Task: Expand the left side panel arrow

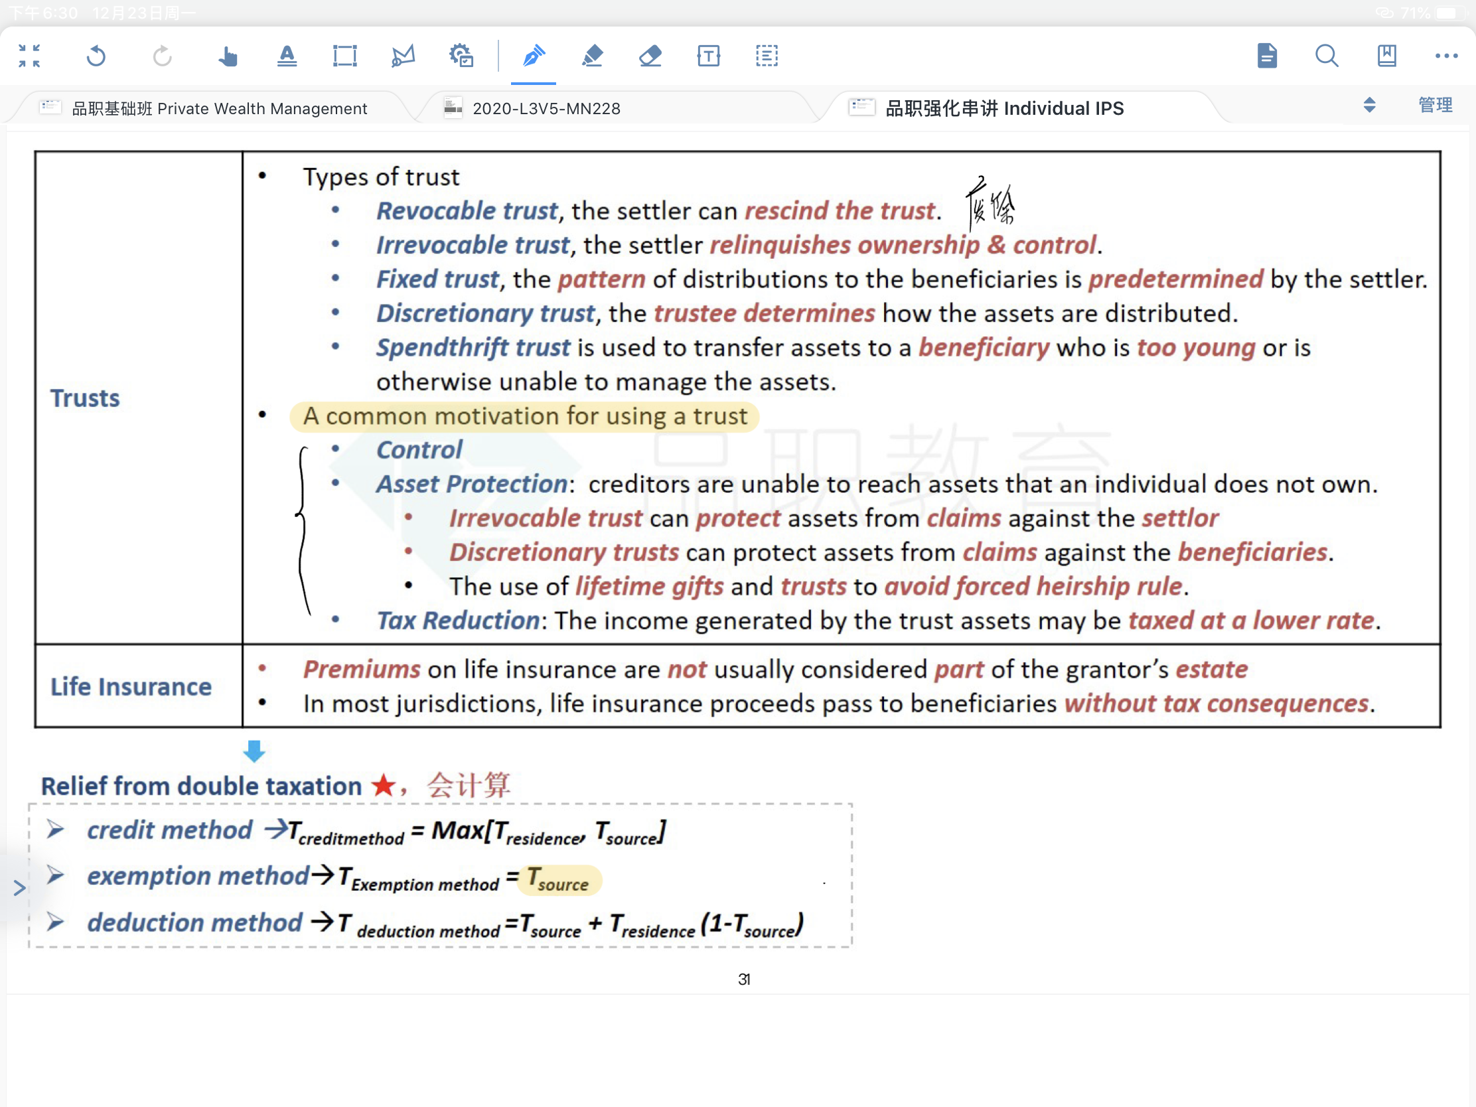Action: pyautogui.click(x=19, y=888)
